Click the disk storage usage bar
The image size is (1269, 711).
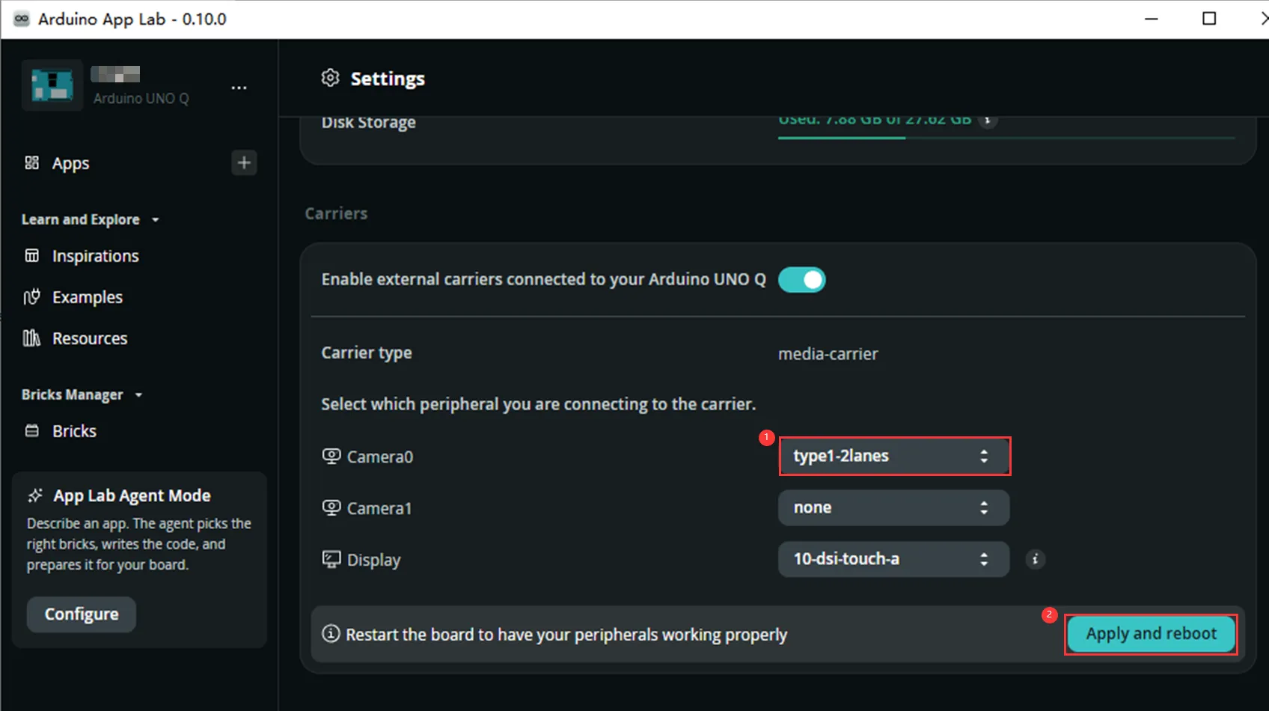(1006, 138)
